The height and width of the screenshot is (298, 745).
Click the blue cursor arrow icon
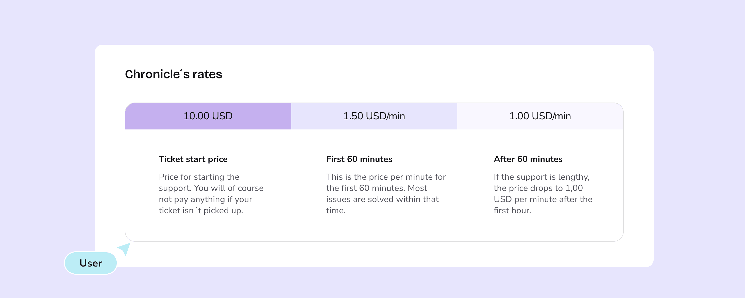pyautogui.click(x=125, y=249)
